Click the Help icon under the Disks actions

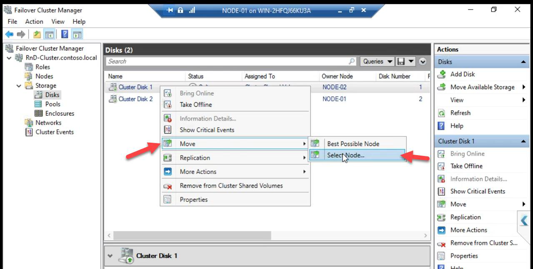click(x=441, y=126)
